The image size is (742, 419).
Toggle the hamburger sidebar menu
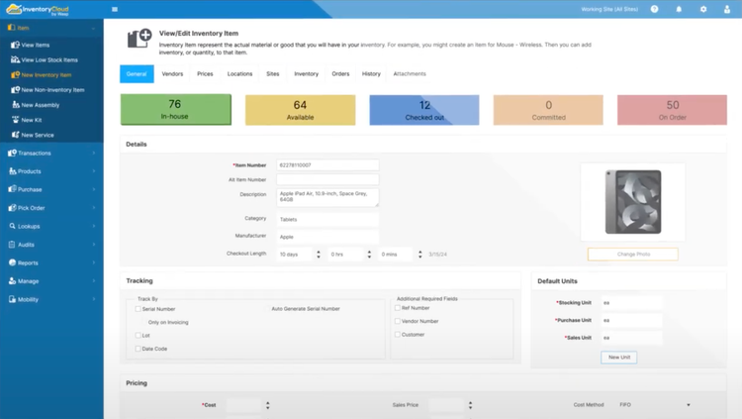[115, 9]
